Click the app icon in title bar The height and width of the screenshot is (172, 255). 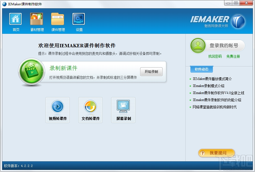(4, 4)
